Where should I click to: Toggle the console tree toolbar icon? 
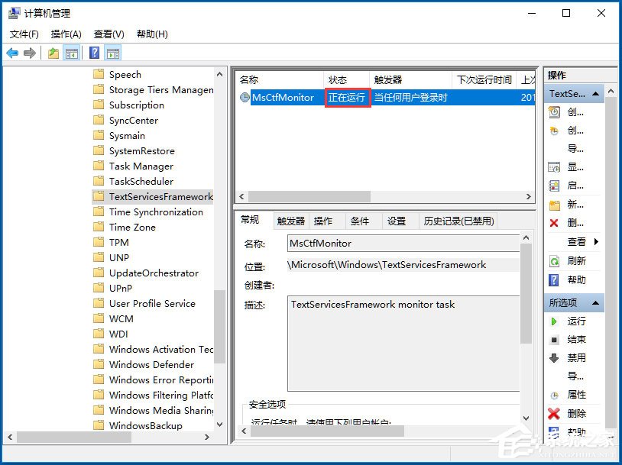click(x=70, y=52)
